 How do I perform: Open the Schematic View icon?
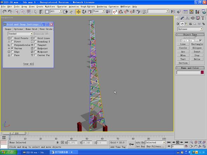coord(191,12)
